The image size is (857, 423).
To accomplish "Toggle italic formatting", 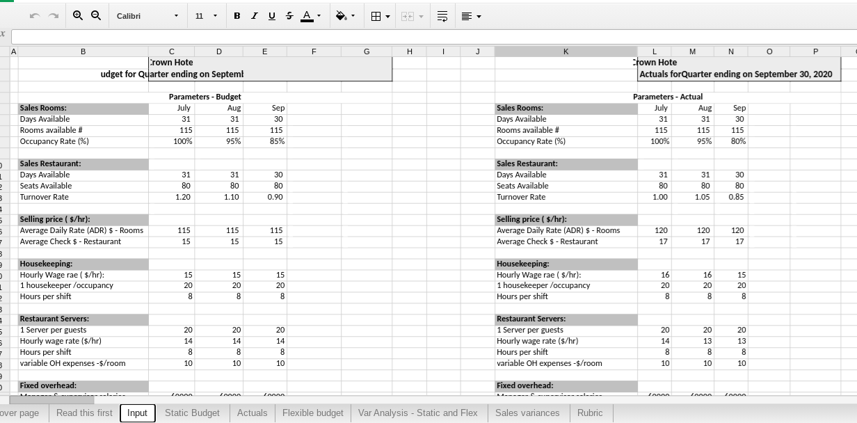I will tap(254, 15).
